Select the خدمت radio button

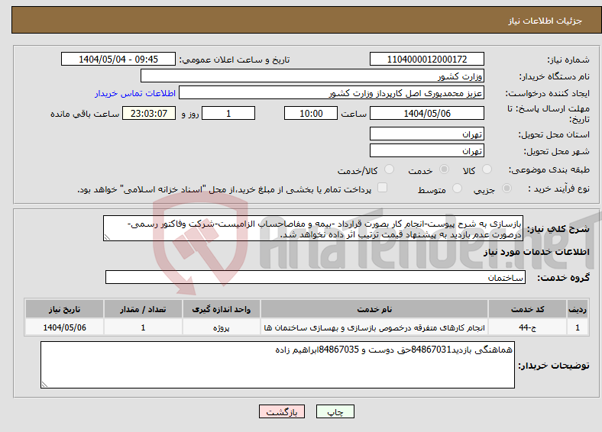(444, 169)
